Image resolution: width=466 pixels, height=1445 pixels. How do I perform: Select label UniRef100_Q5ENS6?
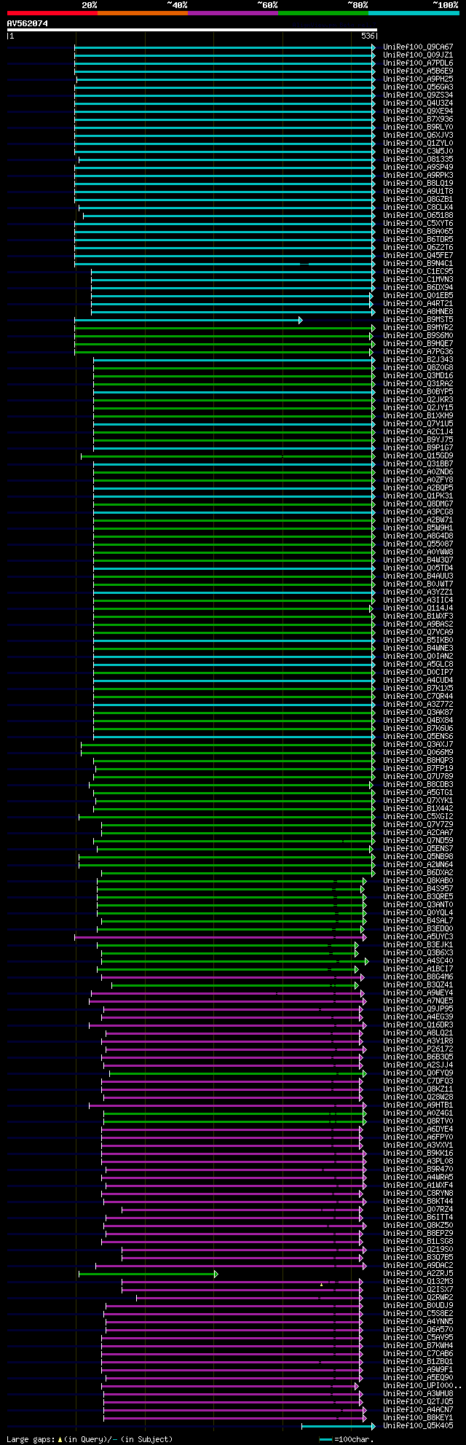(x=418, y=736)
